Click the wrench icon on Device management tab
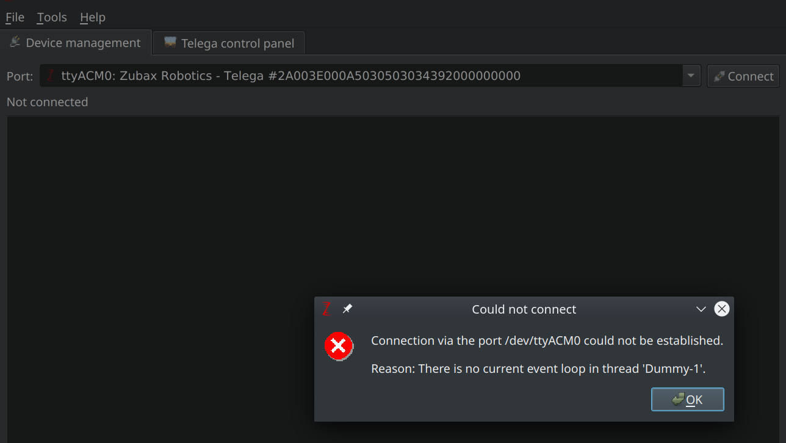Viewport: 786px width, 443px height. (x=15, y=42)
